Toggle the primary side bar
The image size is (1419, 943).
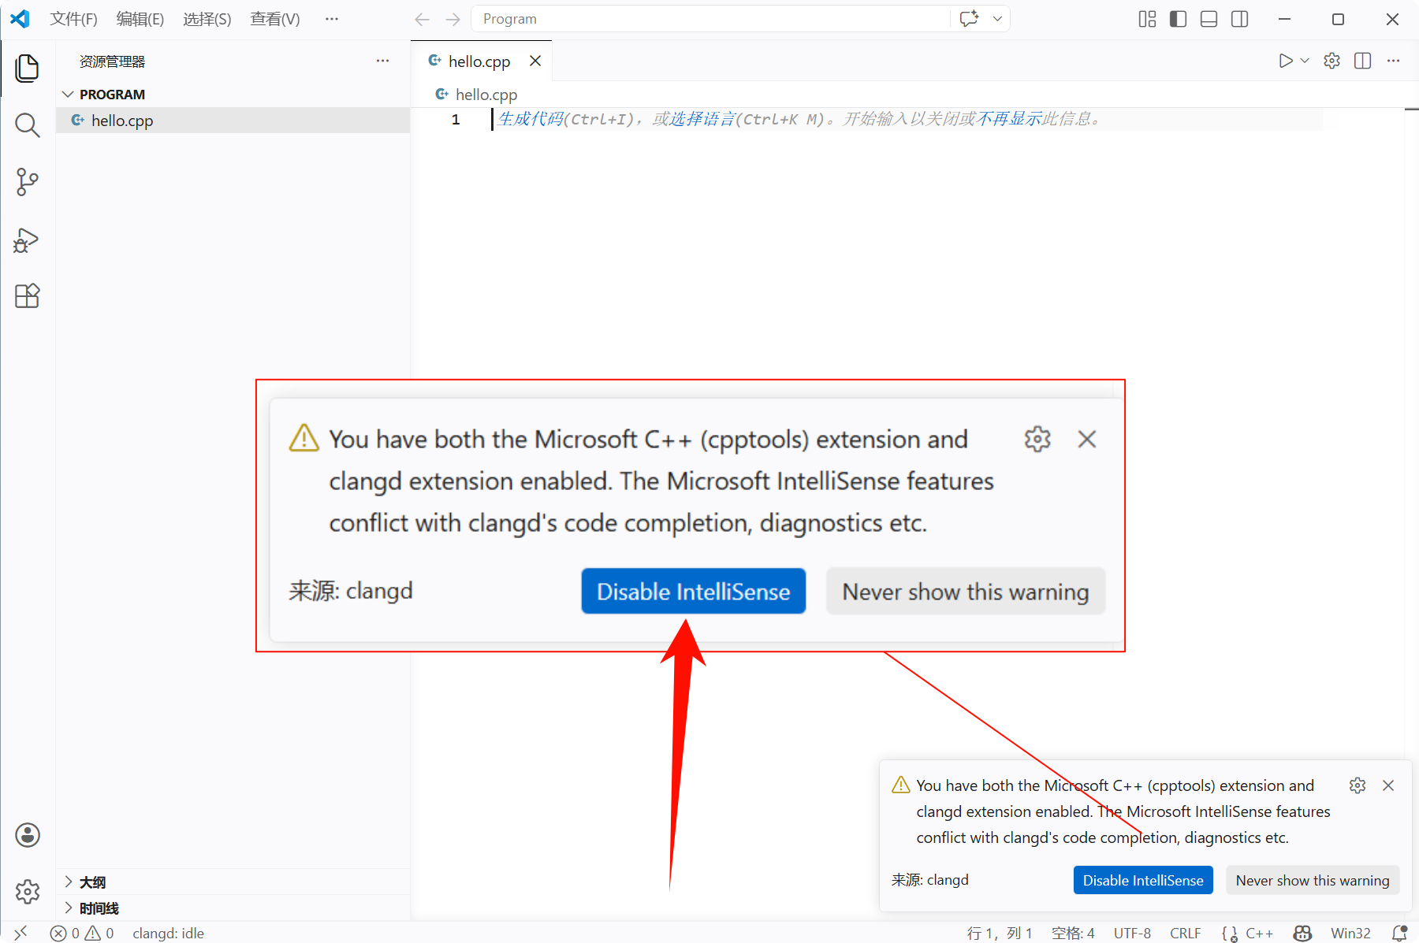1178,19
